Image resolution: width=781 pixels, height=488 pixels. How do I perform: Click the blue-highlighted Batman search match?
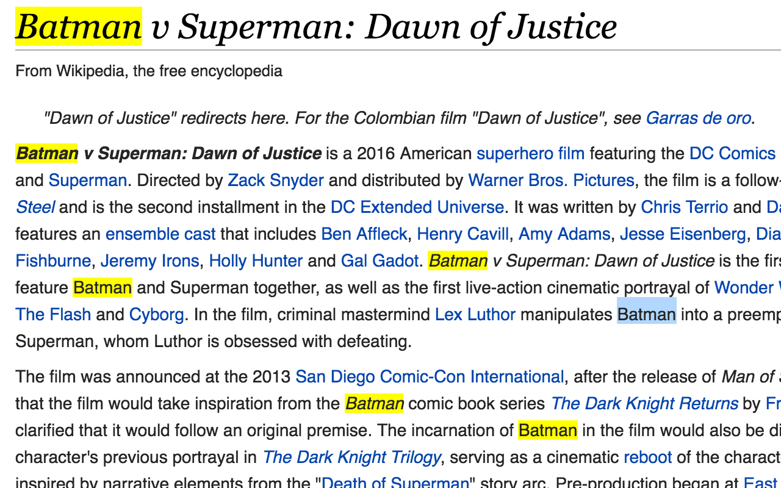point(647,314)
